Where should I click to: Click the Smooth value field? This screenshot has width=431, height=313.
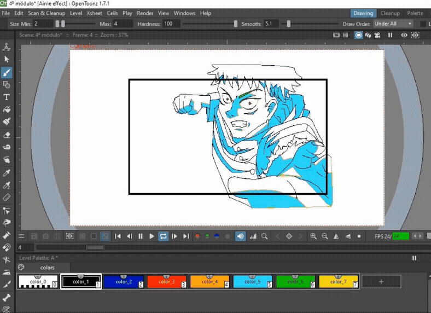click(x=271, y=24)
